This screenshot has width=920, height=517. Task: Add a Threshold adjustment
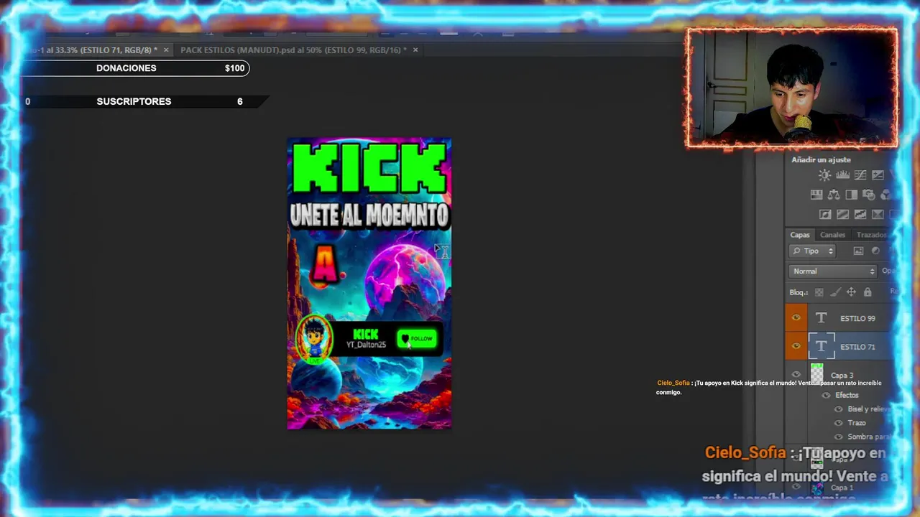click(x=860, y=214)
